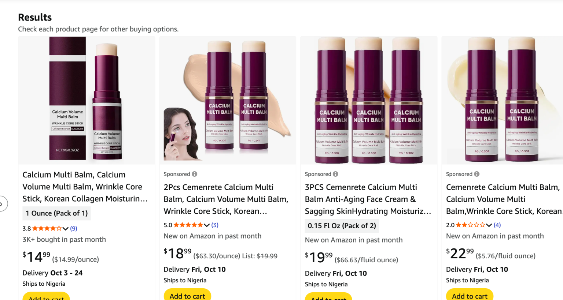Select the 1 Ounce (Pack of 1) variant
563x300 pixels.
(x=56, y=213)
